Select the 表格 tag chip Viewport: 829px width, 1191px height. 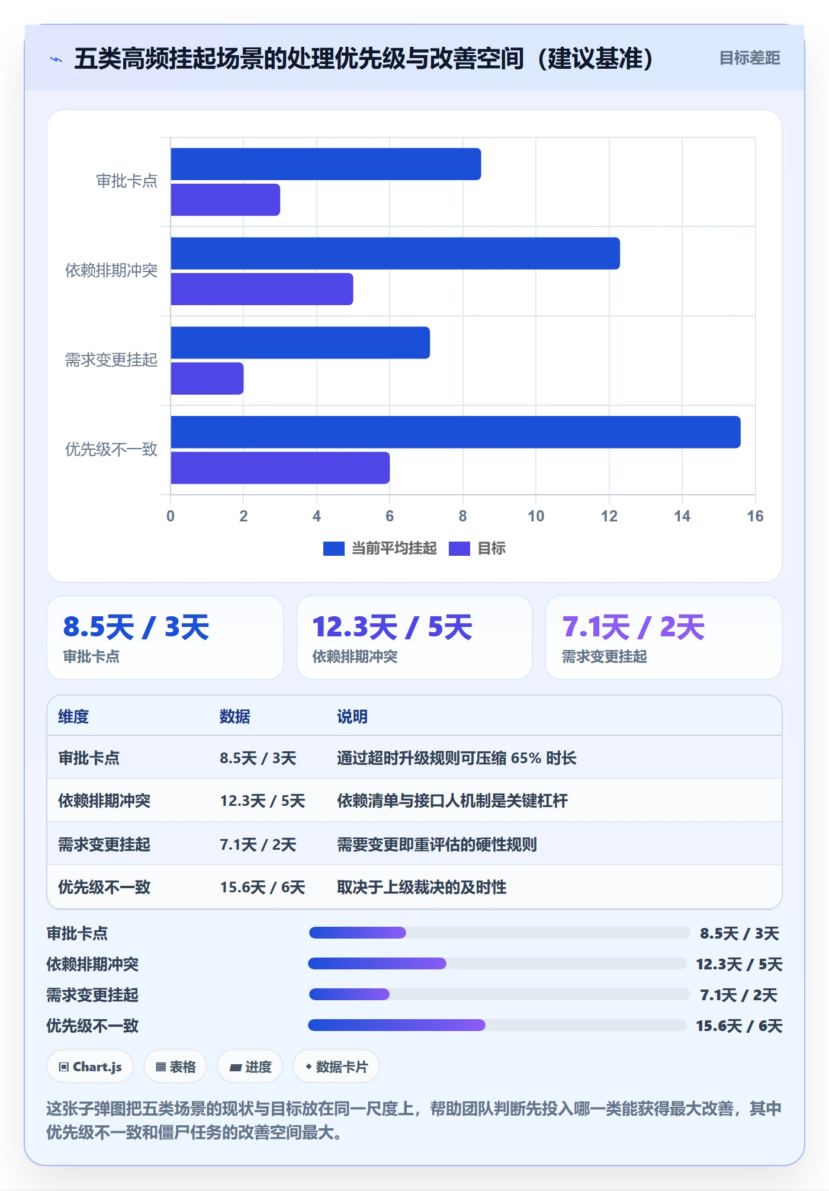(175, 1067)
